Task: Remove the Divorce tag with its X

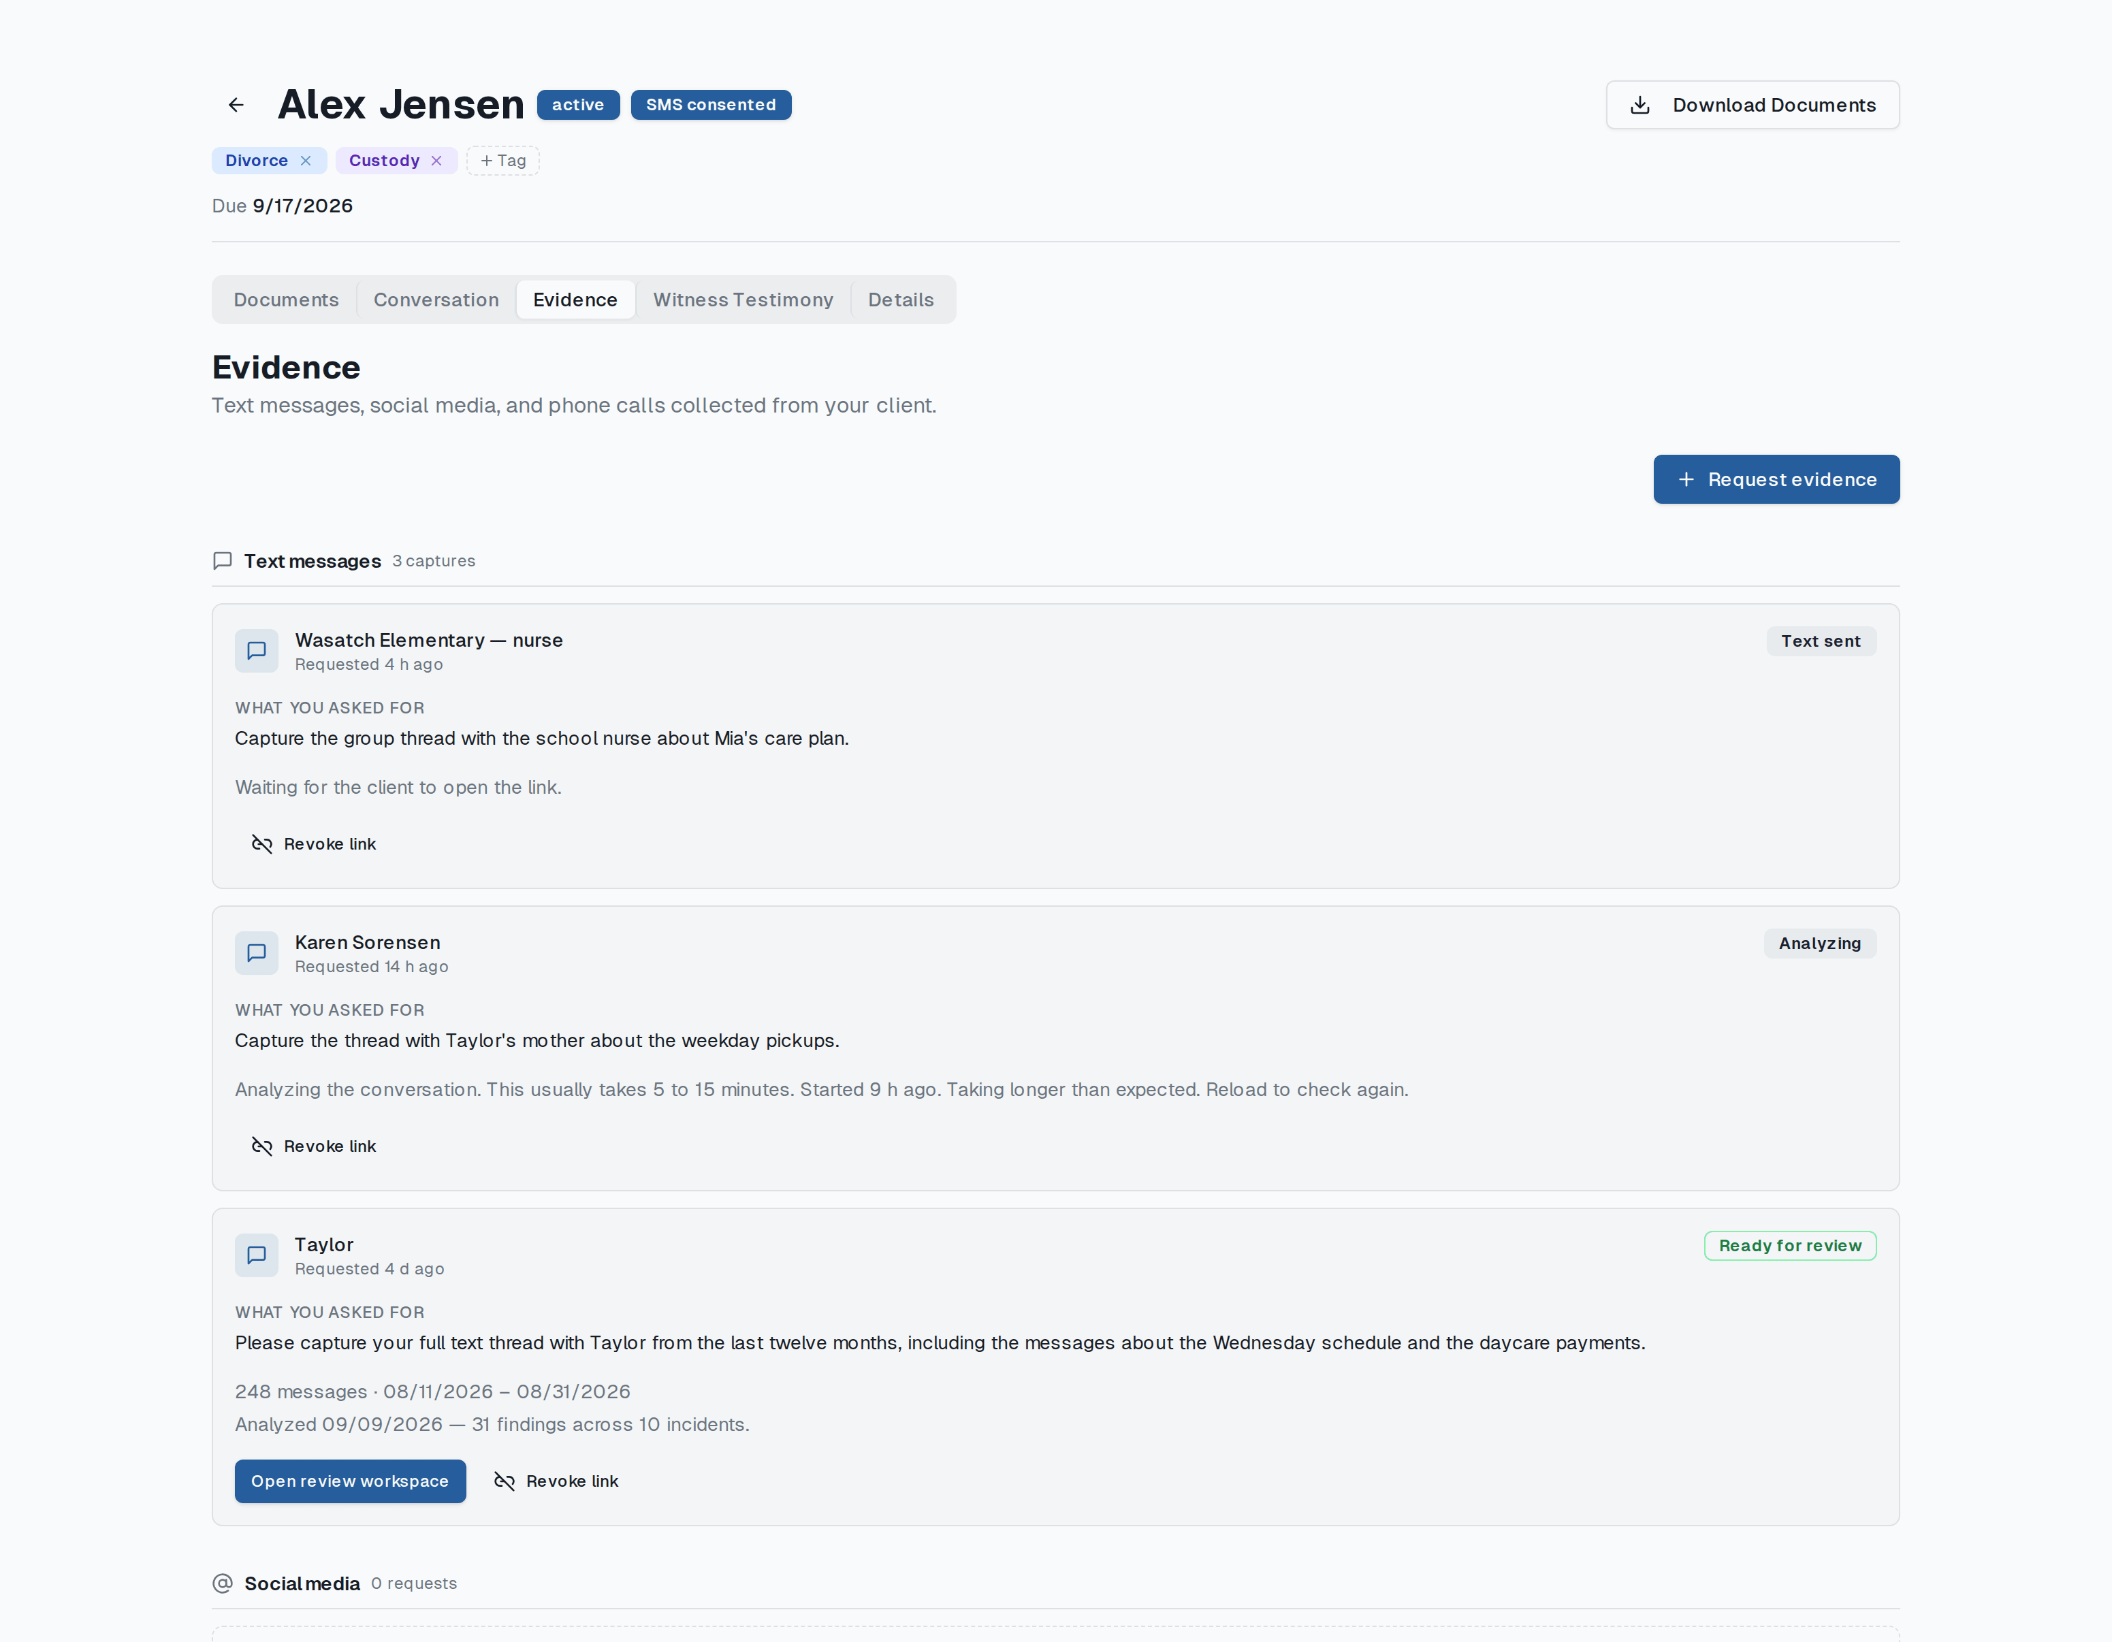Action: (306, 161)
